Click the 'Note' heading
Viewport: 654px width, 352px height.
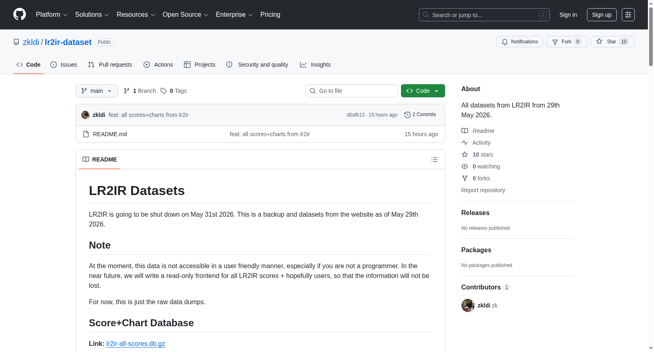[100, 245]
